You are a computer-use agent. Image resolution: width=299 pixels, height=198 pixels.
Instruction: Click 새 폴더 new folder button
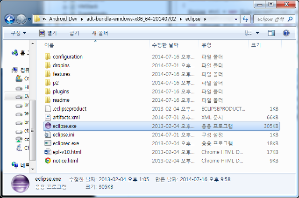100,33
